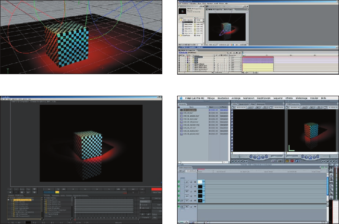This screenshot has height=224, width=339.
Task: Toggle visibility of track V1 in Final Cut timeline
Action: click(x=179, y=201)
